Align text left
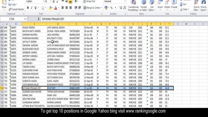This screenshot has width=208, height=117. coord(63,8)
